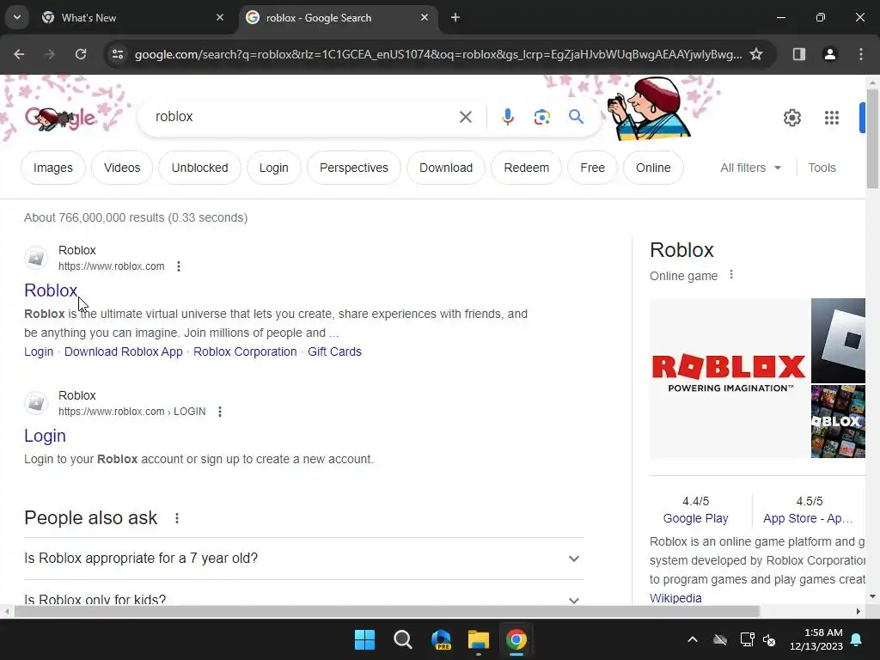Image resolution: width=880 pixels, height=660 pixels.
Task: Close the What's New tab
Action: [220, 17]
